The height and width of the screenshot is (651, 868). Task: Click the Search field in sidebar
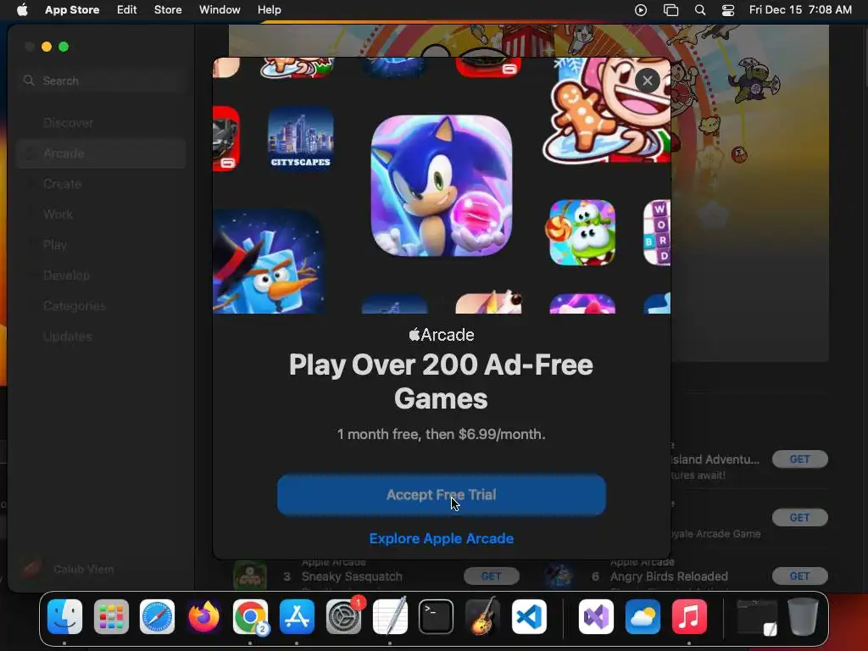tap(101, 81)
